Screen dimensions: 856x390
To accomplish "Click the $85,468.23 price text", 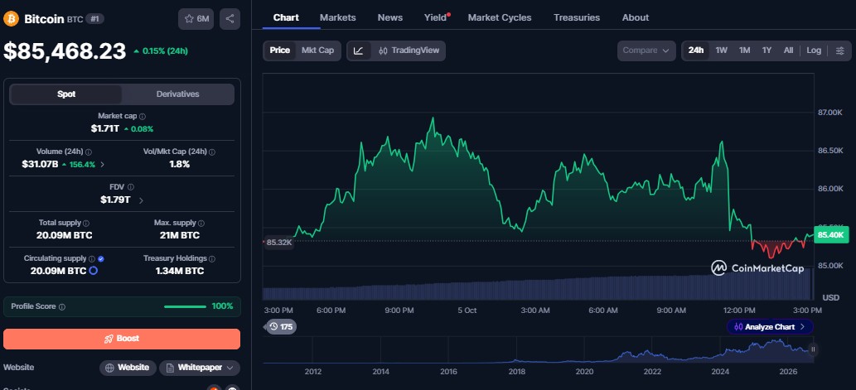I will click(65, 51).
